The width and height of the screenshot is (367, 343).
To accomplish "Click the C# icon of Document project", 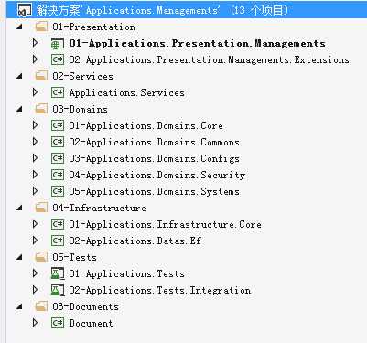I will pos(58,323).
